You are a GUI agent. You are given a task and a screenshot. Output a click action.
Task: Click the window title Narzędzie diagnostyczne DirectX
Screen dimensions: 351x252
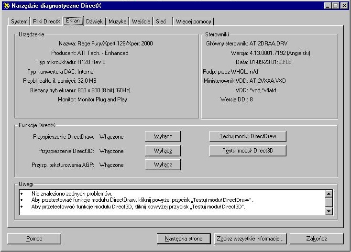56,6
